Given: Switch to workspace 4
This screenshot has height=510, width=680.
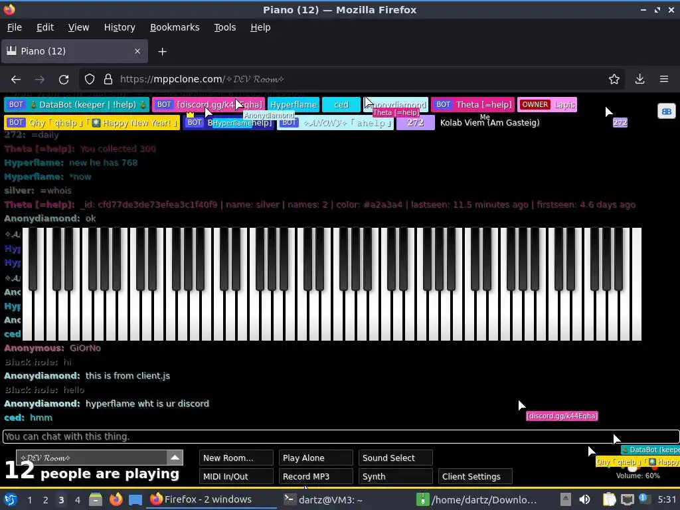Looking at the screenshot, I should pos(77,500).
